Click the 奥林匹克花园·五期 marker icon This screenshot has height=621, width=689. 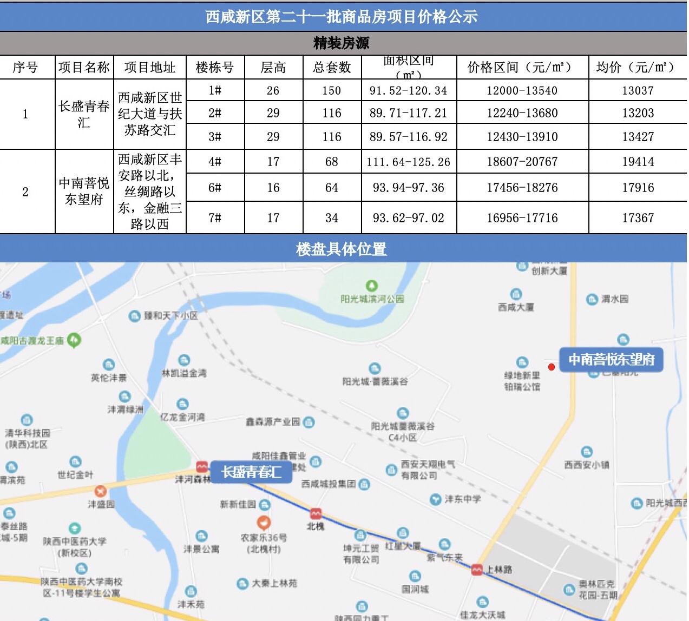point(569,590)
